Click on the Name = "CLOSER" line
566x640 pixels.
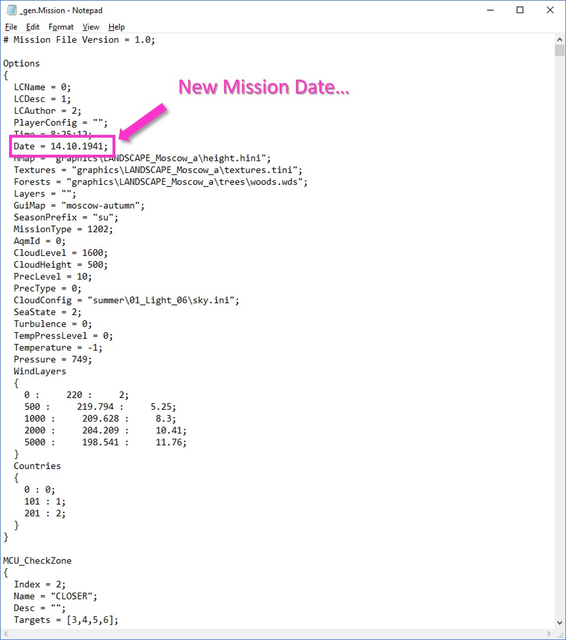click(56, 596)
